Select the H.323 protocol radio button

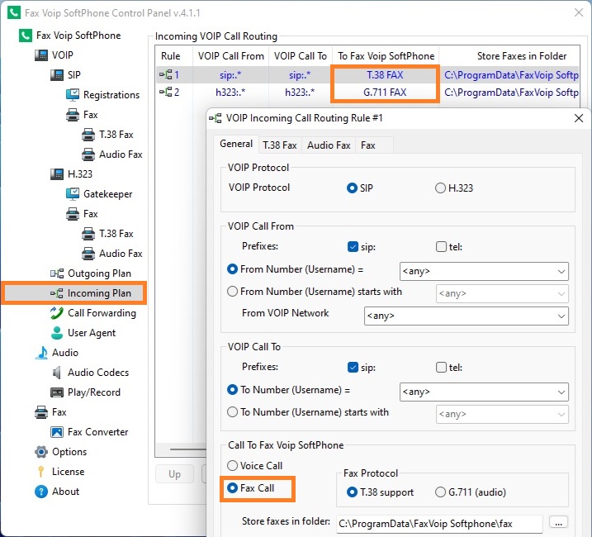(441, 188)
